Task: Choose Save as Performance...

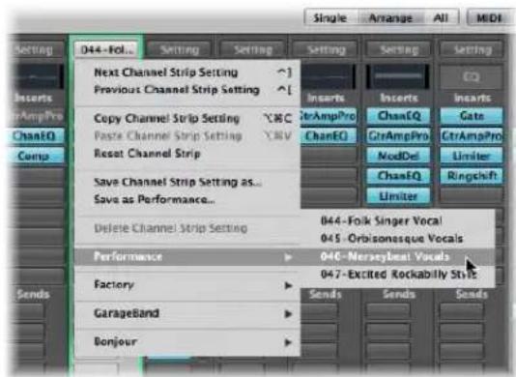Action: 187,199
